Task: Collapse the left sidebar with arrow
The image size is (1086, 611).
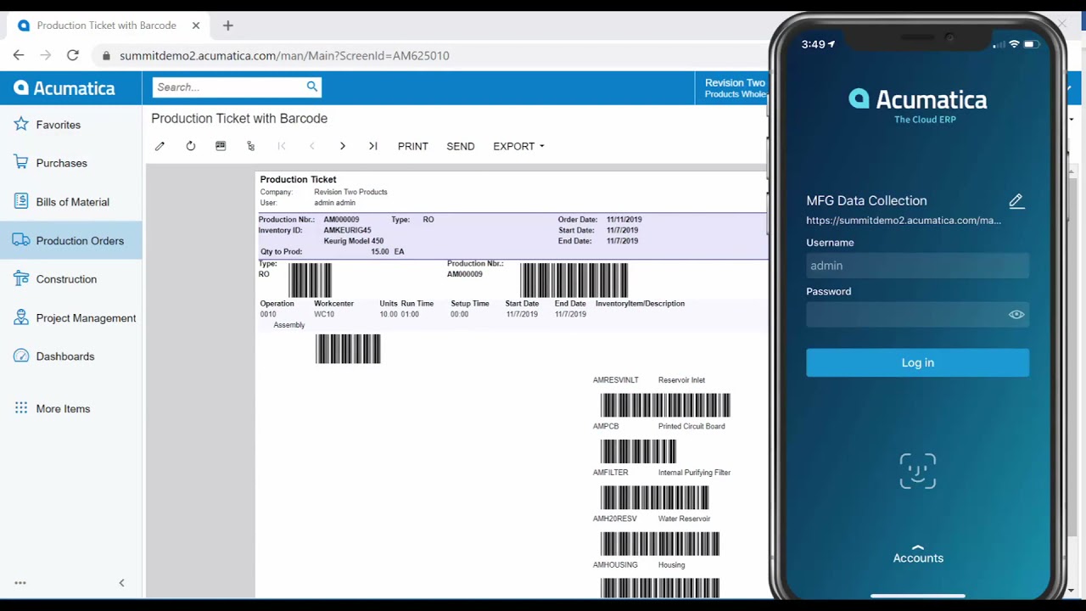Action: (x=121, y=583)
